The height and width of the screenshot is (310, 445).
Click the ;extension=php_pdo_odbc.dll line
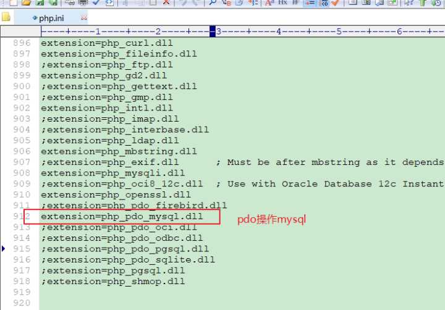click(122, 238)
